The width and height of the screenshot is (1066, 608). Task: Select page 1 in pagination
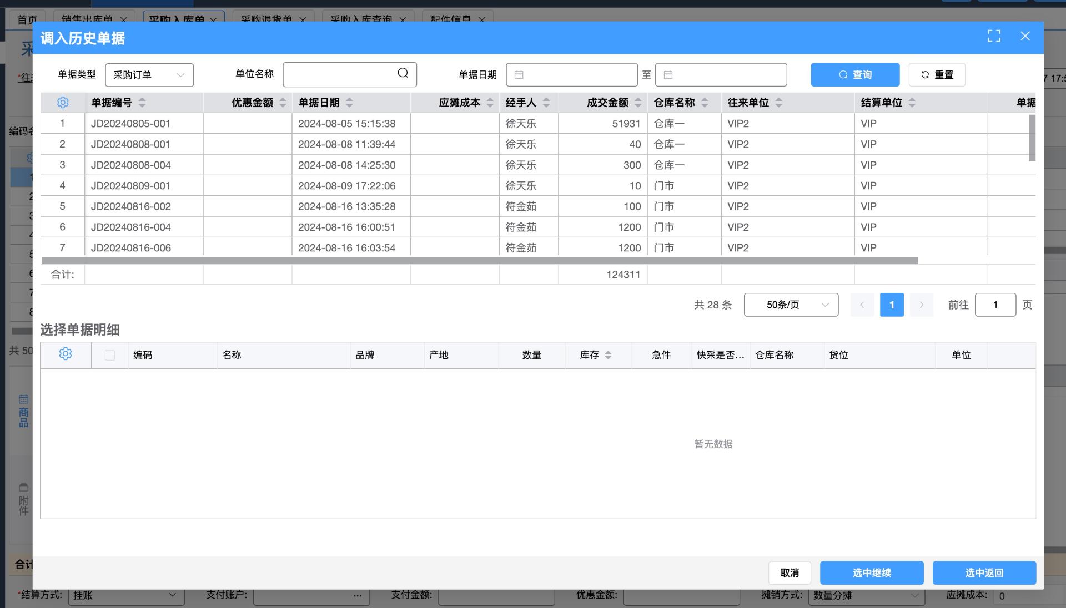click(892, 305)
